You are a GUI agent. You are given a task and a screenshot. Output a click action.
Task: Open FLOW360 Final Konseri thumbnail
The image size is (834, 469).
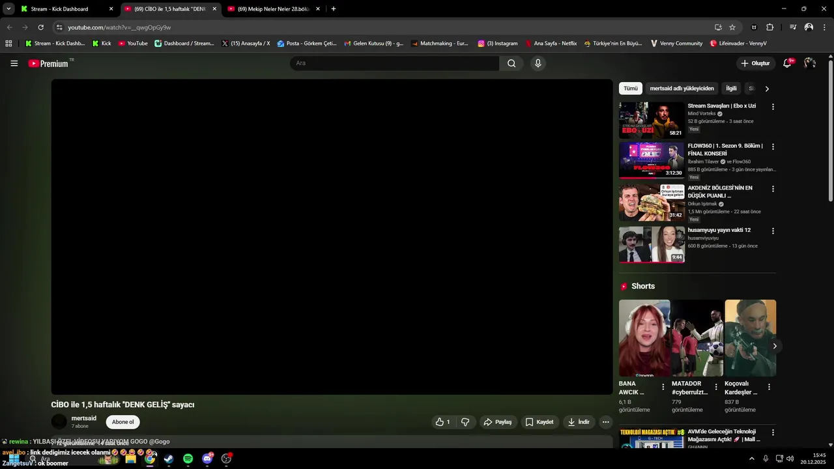(652, 160)
